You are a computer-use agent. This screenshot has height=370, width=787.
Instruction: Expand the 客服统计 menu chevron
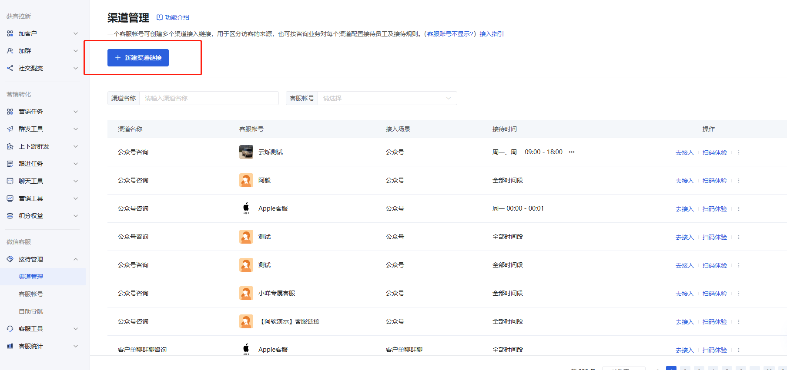[x=76, y=346]
